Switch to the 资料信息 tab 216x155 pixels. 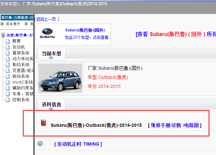click(51, 104)
